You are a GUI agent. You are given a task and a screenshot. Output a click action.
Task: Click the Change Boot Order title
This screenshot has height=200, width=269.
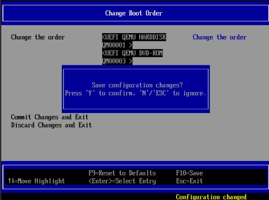coord(134,13)
